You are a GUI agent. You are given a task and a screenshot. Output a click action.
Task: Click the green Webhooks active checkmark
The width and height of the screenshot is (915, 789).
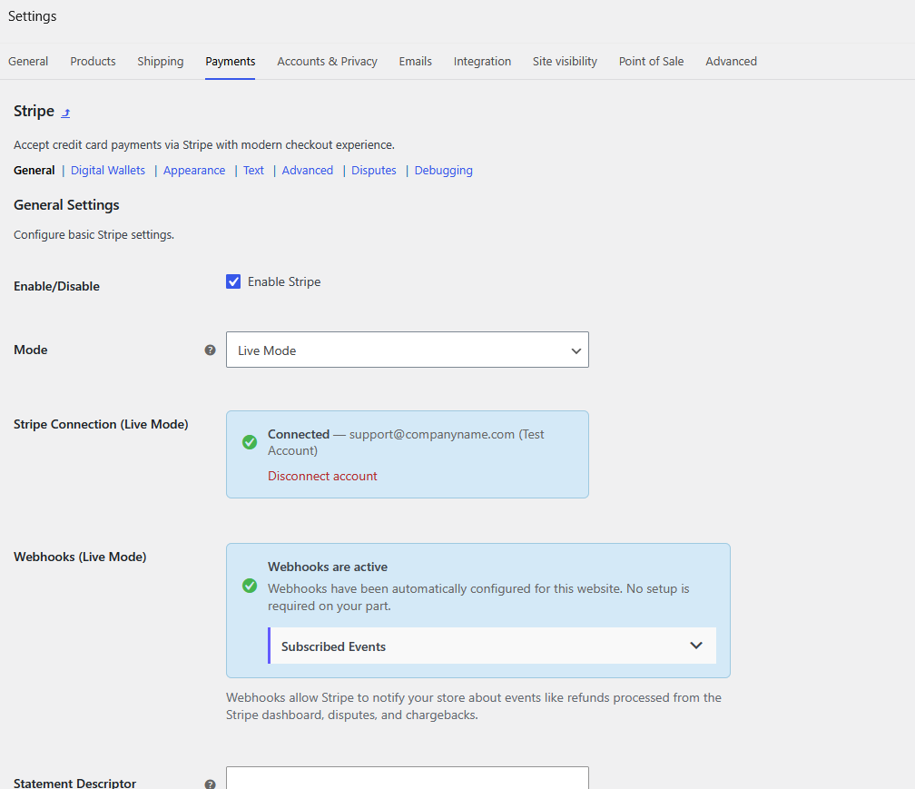point(250,586)
